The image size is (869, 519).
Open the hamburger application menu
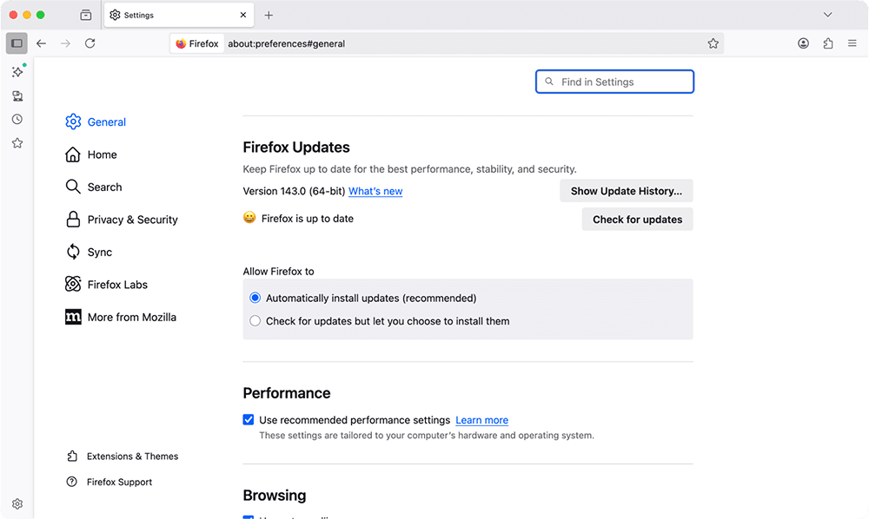(852, 43)
